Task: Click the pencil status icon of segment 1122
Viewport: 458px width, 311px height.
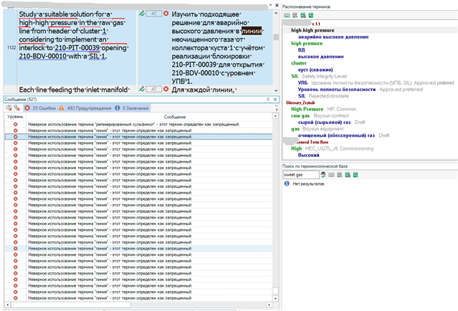Action: click(142, 14)
